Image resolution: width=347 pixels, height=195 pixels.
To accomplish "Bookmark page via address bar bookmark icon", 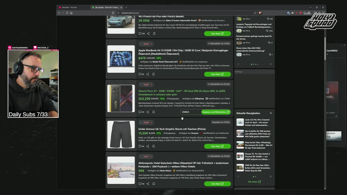I will coord(113,13).
